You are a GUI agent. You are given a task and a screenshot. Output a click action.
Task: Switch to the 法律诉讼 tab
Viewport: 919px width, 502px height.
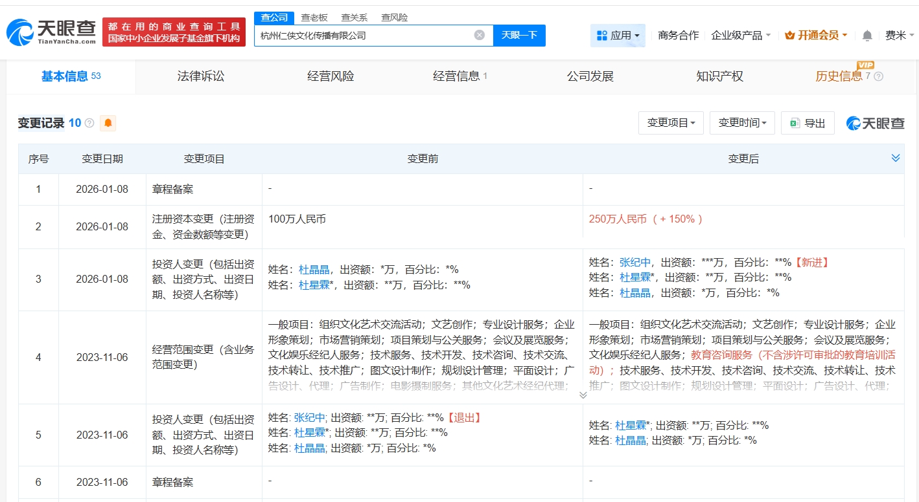pos(201,76)
